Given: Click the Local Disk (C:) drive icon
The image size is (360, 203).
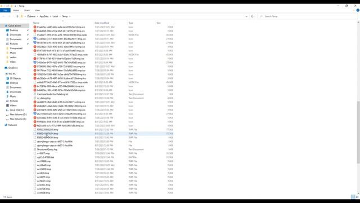Looking at the screenshot, I should click(7, 110).
